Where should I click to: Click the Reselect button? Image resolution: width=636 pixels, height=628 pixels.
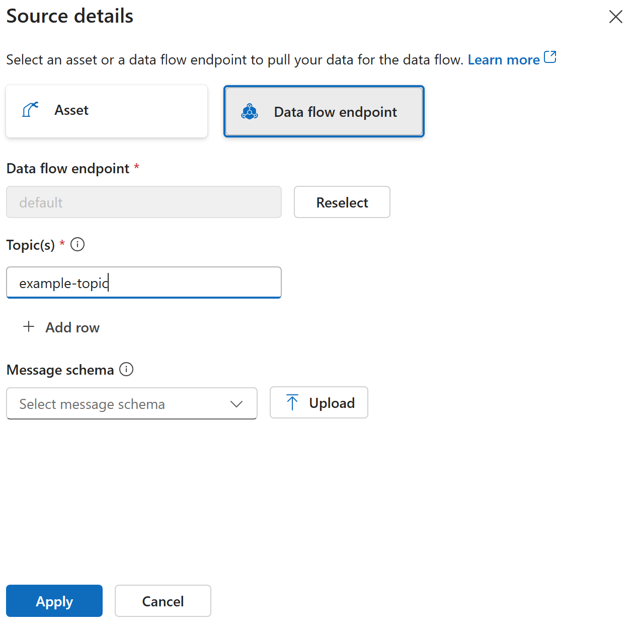tap(342, 202)
